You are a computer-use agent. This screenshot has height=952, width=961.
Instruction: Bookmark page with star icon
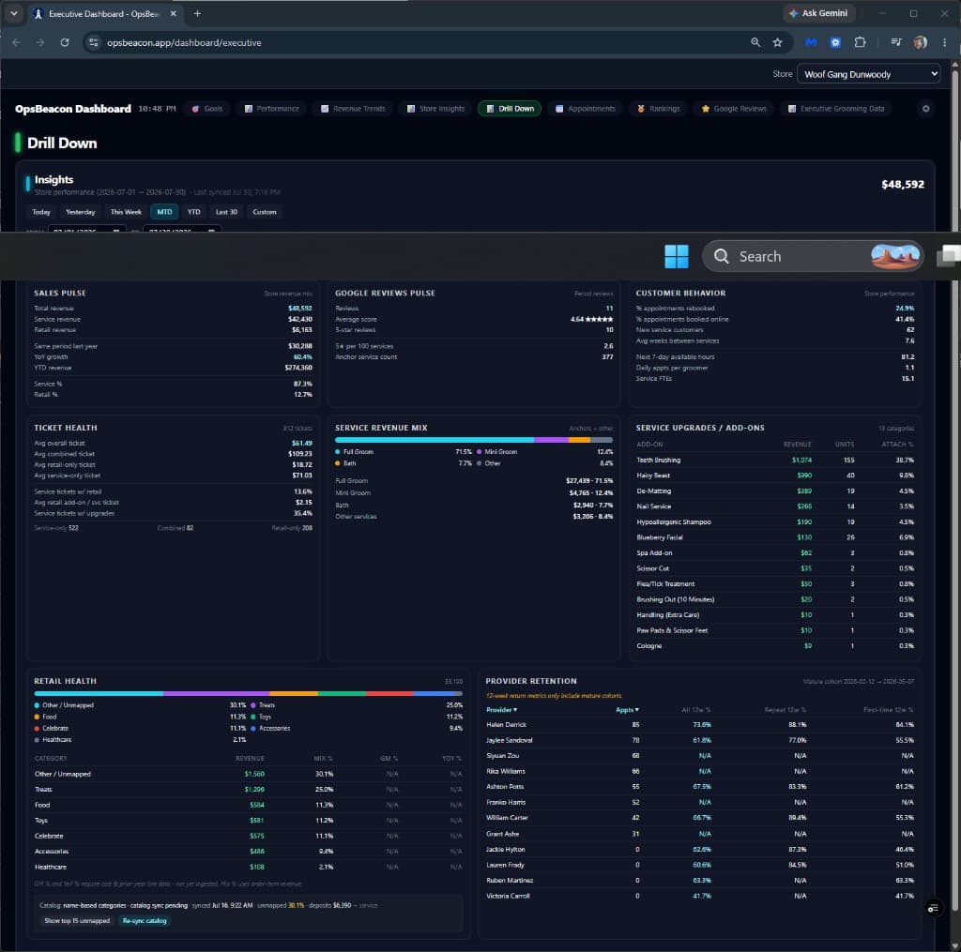click(x=777, y=42)
